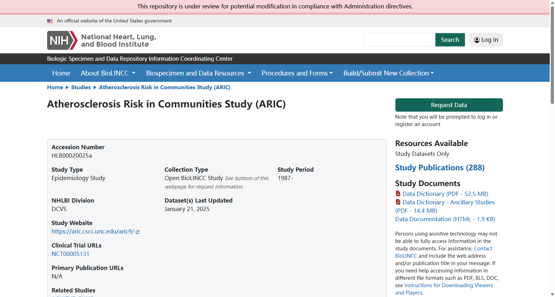This screenshot has height=297, width=555.
Task: Click the arrow after Home breadcrumb
Action: click(x=67, y=87)
